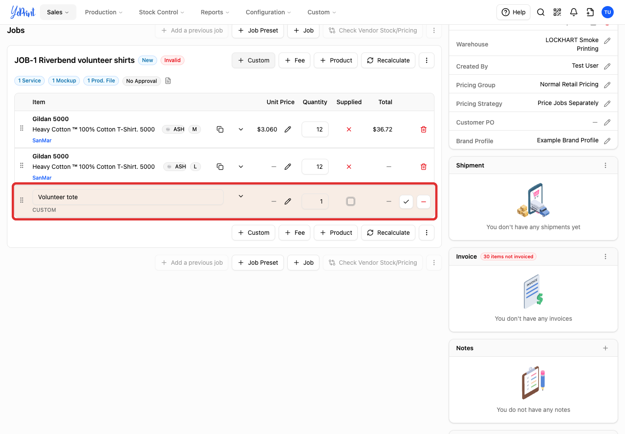Duplicate the ASH L Gildan 5000 item
This screenshot has width=625, height=434.
tap(220, 167)
